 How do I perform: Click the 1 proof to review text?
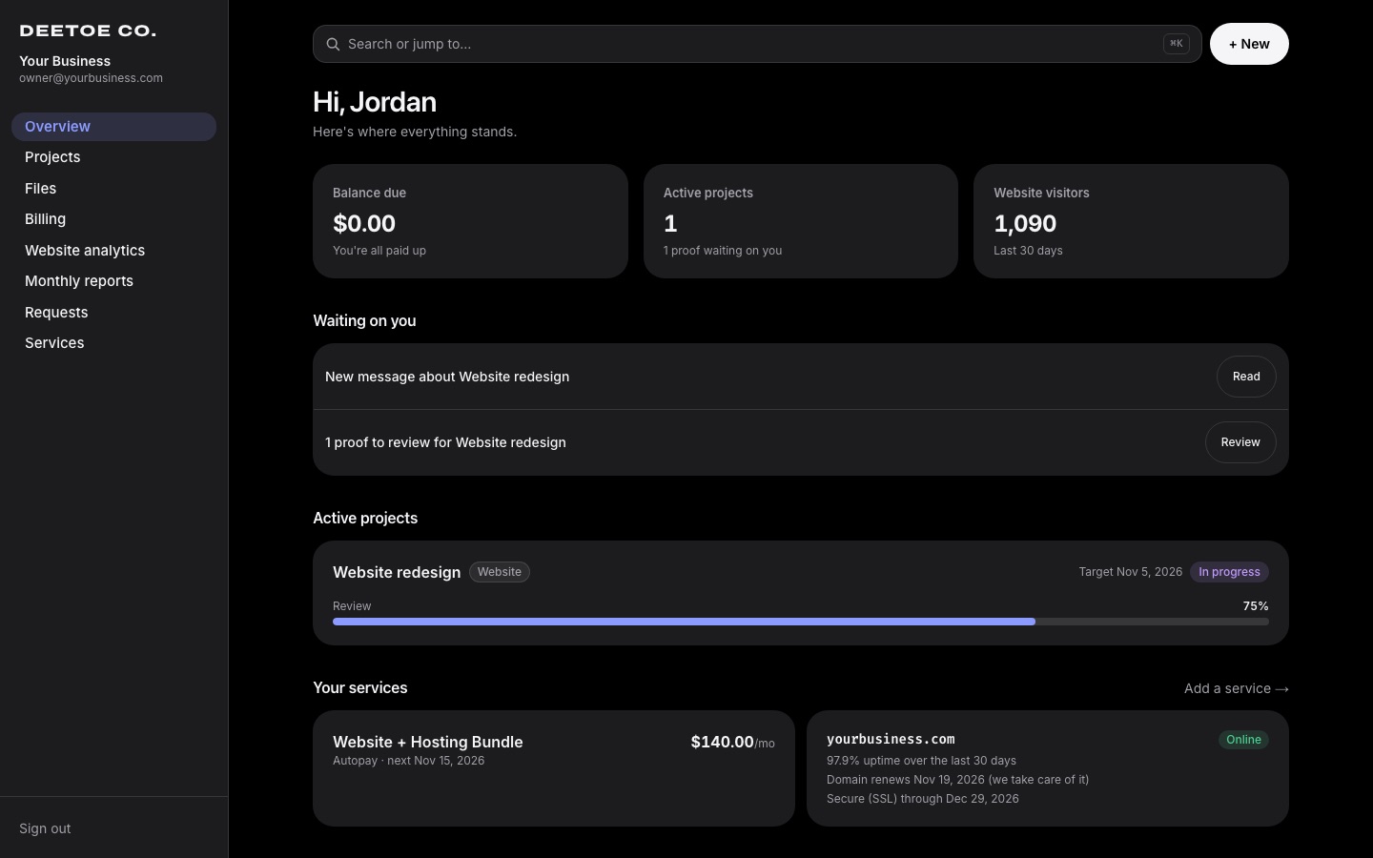tap(445, 442)
